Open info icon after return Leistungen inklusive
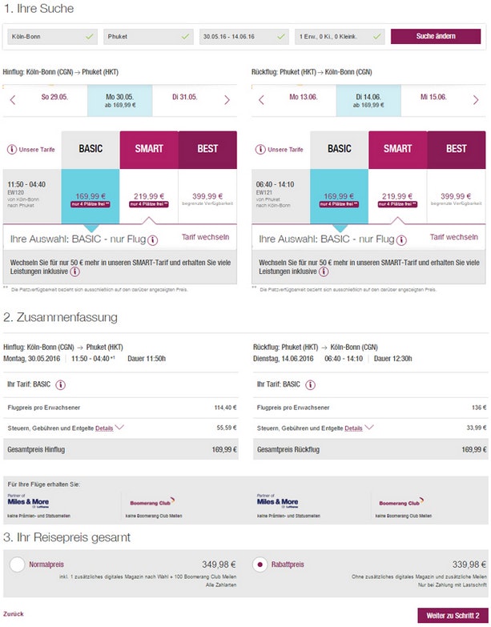The height and width of the screenshot is (627, 491). pos(330,272)
